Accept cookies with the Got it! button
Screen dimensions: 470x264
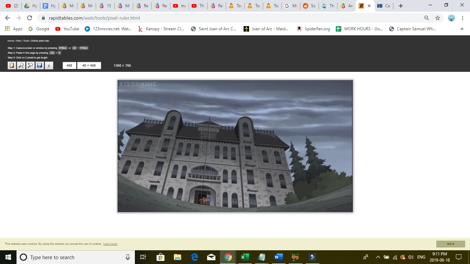(451, 244)
